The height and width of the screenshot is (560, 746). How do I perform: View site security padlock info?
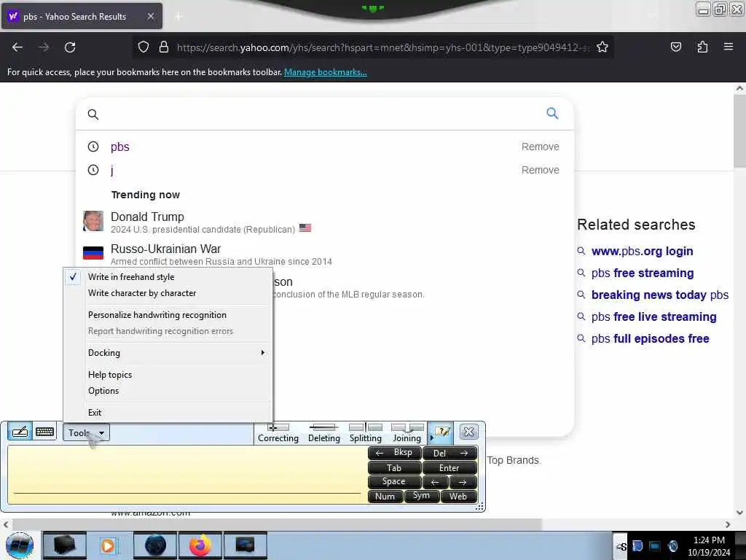click(x=164, y=47)
